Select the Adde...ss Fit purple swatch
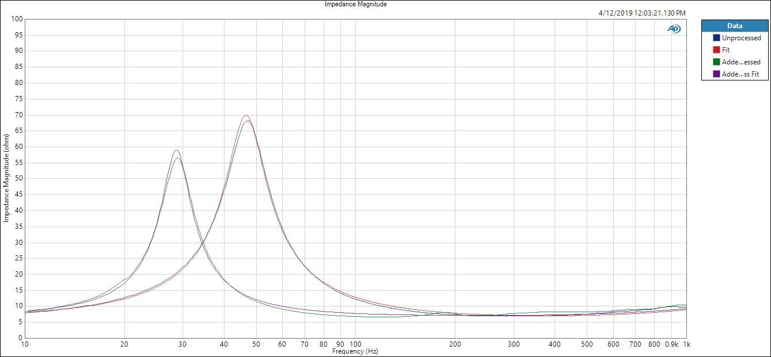Image resolution: width=771 pixels, height=357 pixels. pyautogui.click(x=716, y=74)
